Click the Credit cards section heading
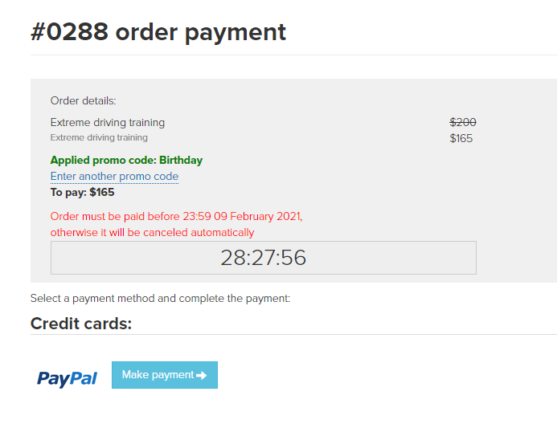Image resolution: width=557 pixels, height=428 pixels. pos(81,324)
